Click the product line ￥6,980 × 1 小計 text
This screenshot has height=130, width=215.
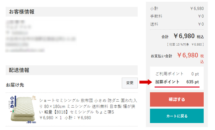pos(65,118)
